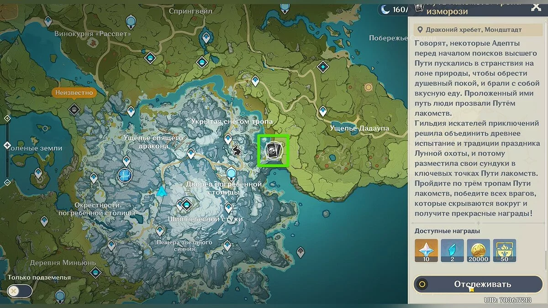Select the waypoint above the Frostbearing Tree icon
The height and width of the screenshot is (308, 548).
click(x=126, y=161)
